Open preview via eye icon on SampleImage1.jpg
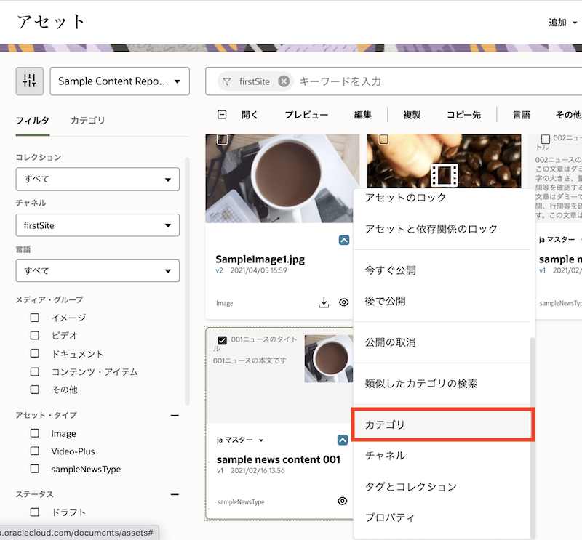Image resolution: width=582 pixels, height=540 pixels. [343, 302]
